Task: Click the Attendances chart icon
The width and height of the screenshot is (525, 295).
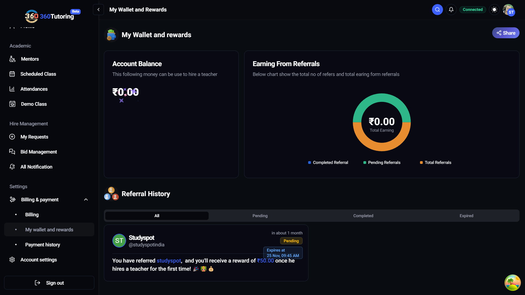Action: click(12, 89)
